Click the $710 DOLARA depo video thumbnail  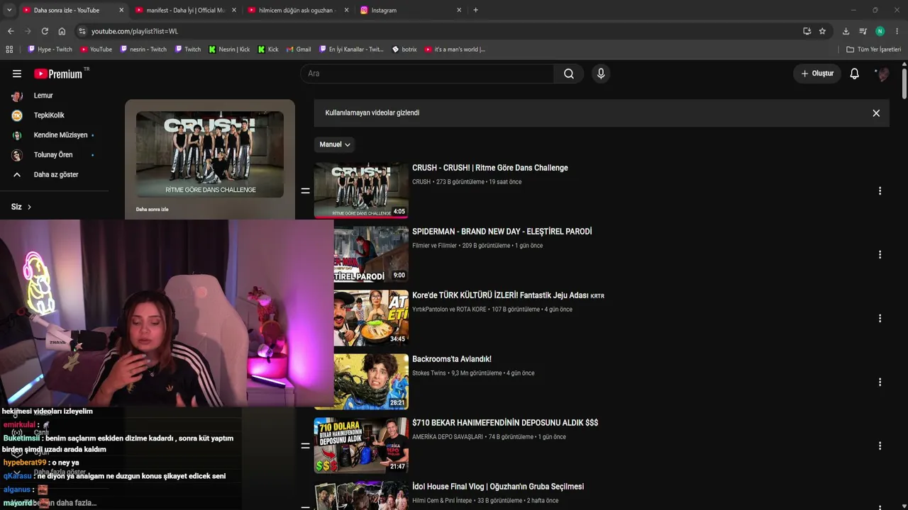[362, 445]
